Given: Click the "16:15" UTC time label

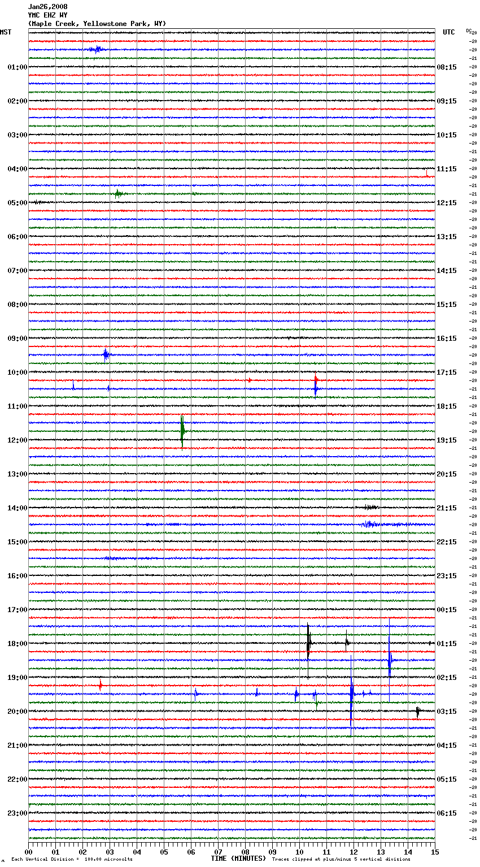Looking at the screenshot, I should pyautogui.click(x=447, y=339).
